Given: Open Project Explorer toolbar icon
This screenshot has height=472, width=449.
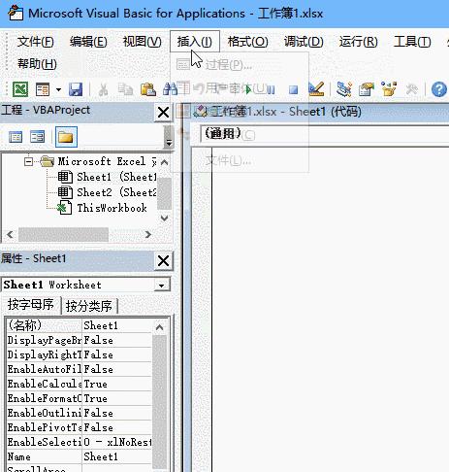Looking at the screenshot, I should 343,89.
